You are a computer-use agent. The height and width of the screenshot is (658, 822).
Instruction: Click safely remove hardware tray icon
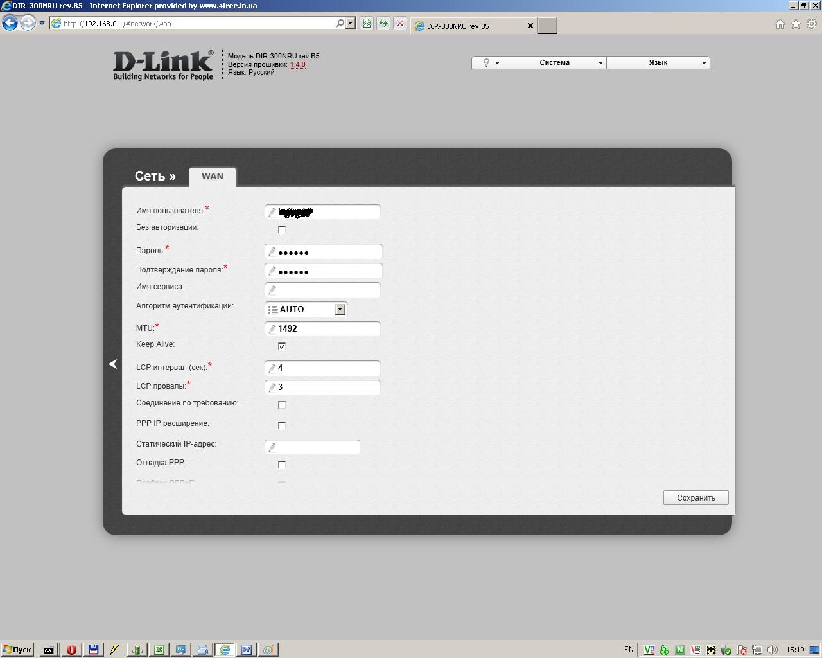726,650
